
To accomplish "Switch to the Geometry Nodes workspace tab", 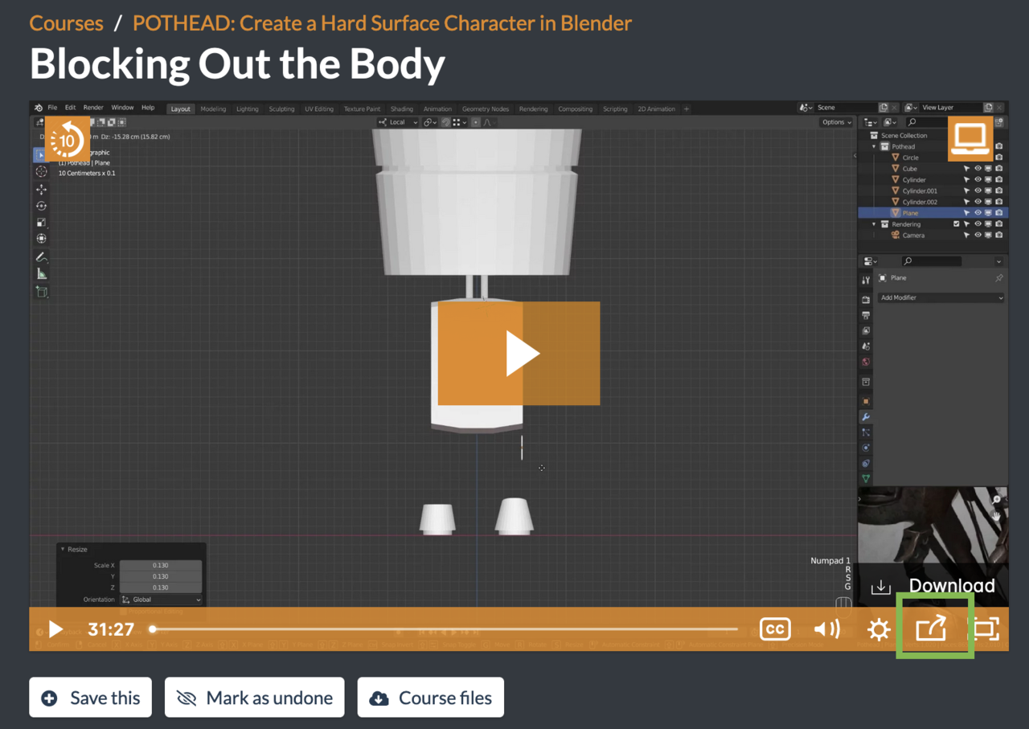I will click(x=486, y=109).
